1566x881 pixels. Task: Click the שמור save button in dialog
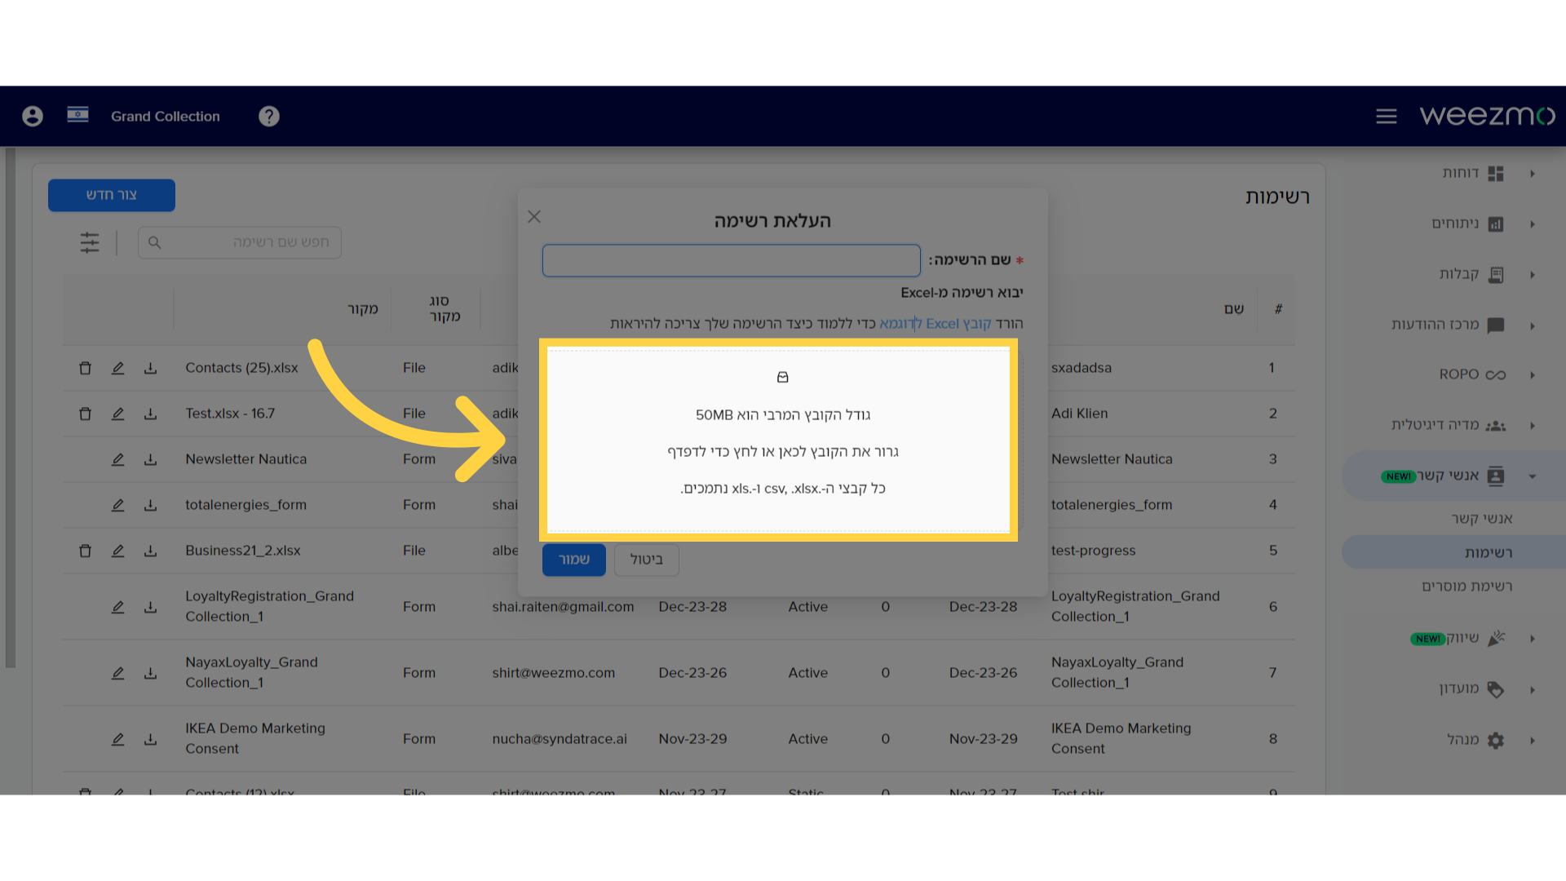[573, 558]
